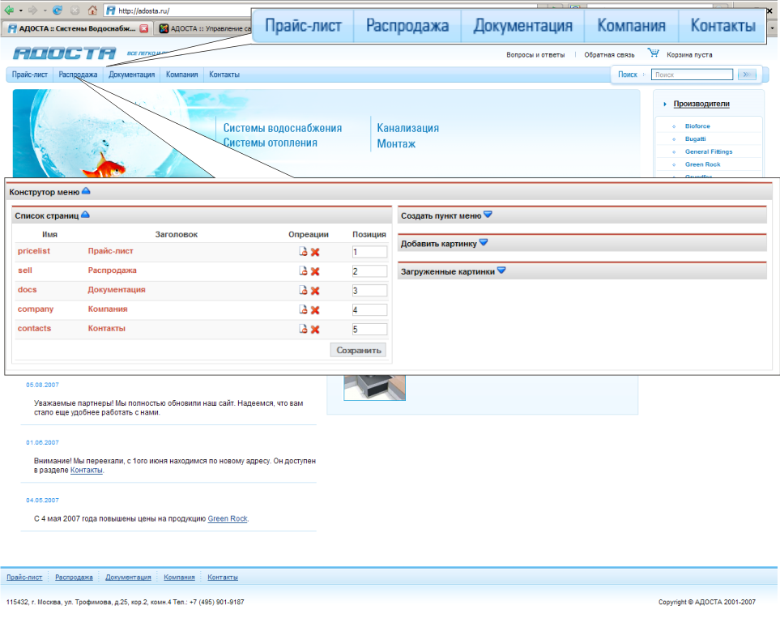Expand the Создать пункт меню section

pyautogui.click(x=488, y=215)
